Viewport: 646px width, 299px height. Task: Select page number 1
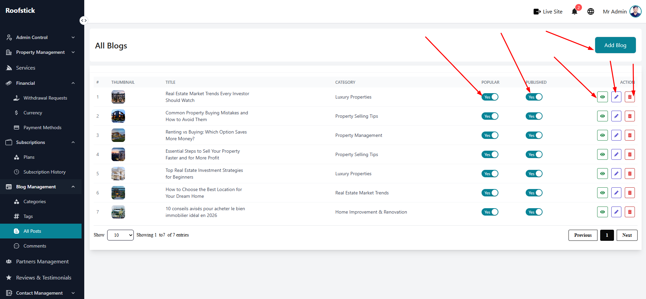pyautogui.click(x=607, y=235)
